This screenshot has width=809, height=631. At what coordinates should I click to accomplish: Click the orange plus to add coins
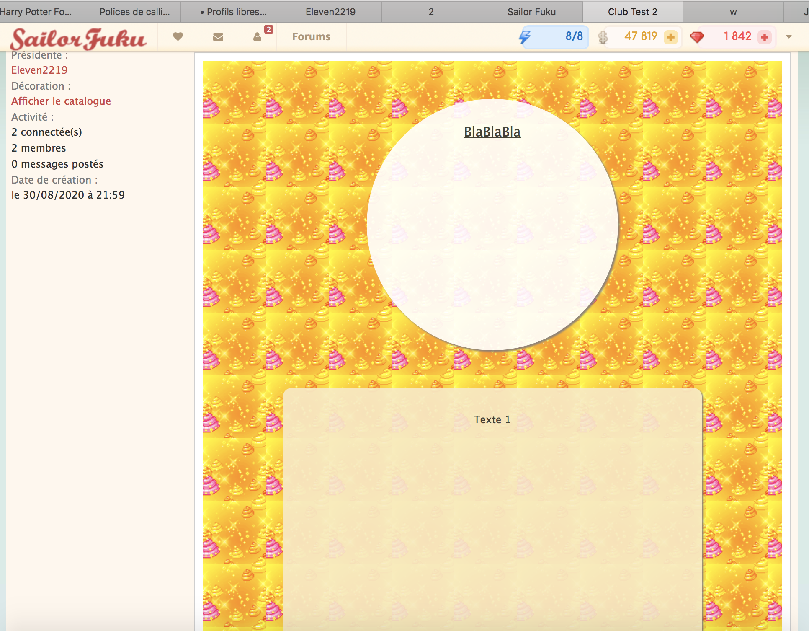670,37
